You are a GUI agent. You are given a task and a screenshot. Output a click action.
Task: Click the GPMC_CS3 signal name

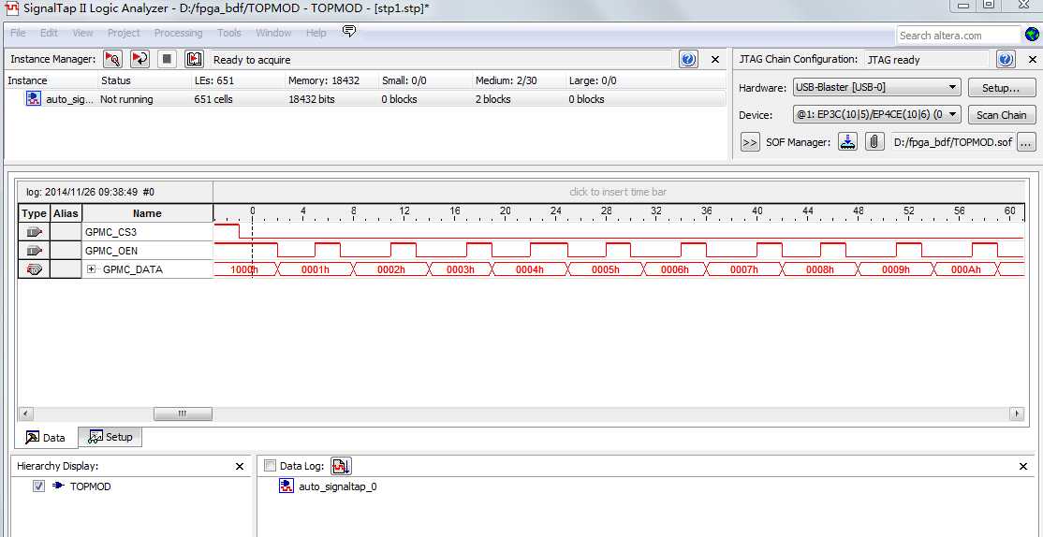(110, 232)
